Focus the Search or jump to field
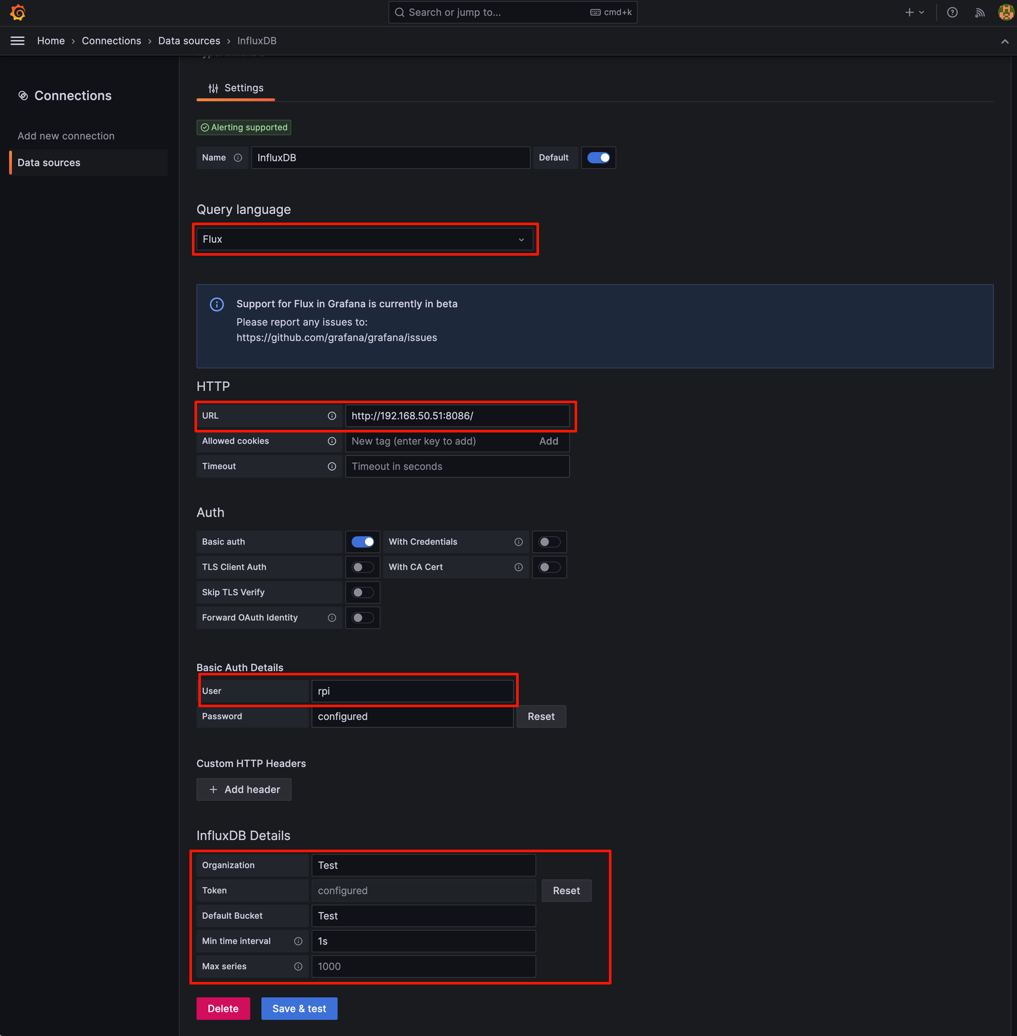Screen dimensions: 1017x1036 click(513, 12)
